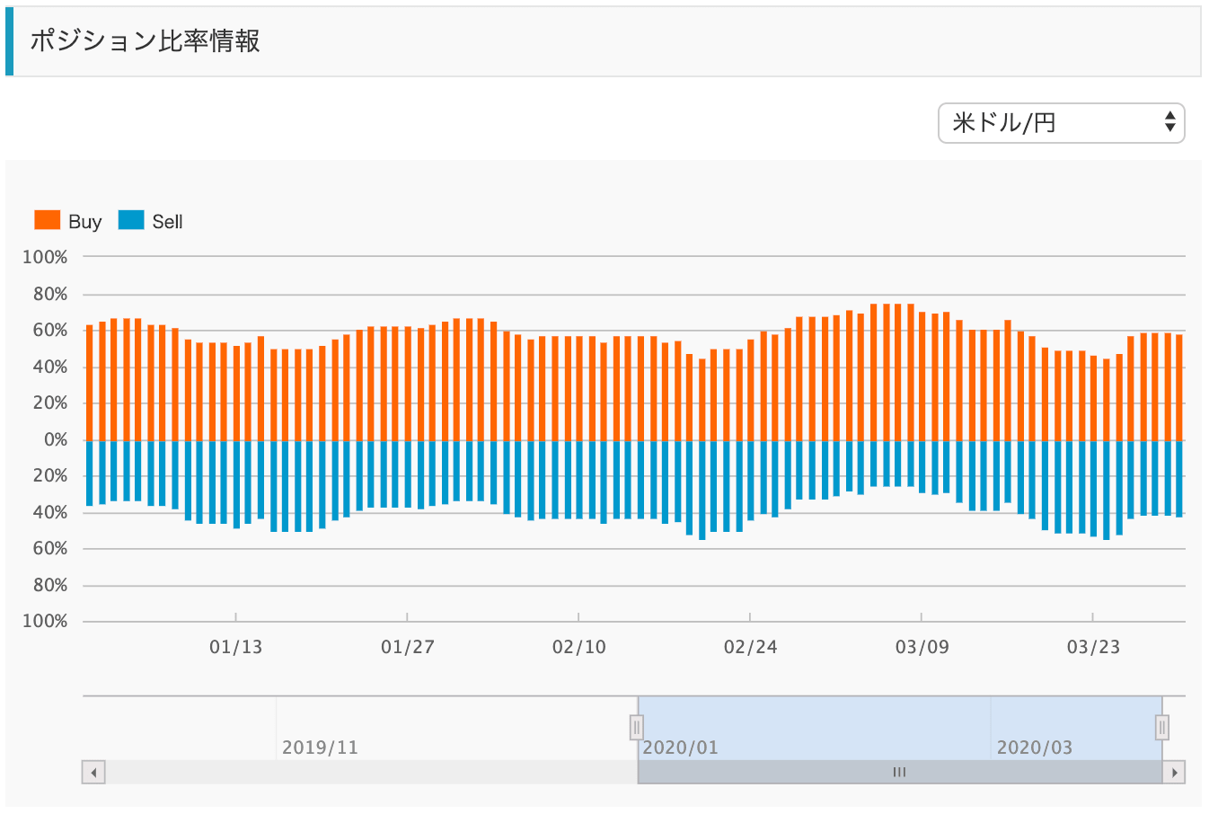Viewport: 1209px width, 814px height.
Task: Click the scrollbar right arrow button
Action: click(1174, 772)
